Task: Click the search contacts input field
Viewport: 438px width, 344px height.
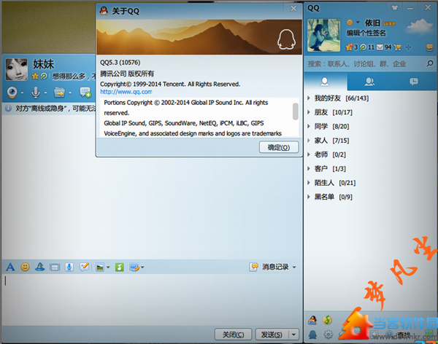Action: pos(364,64)
